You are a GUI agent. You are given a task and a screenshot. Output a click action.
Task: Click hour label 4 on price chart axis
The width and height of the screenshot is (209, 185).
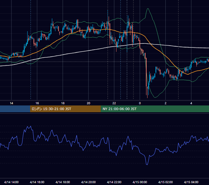tap(191, 103)
